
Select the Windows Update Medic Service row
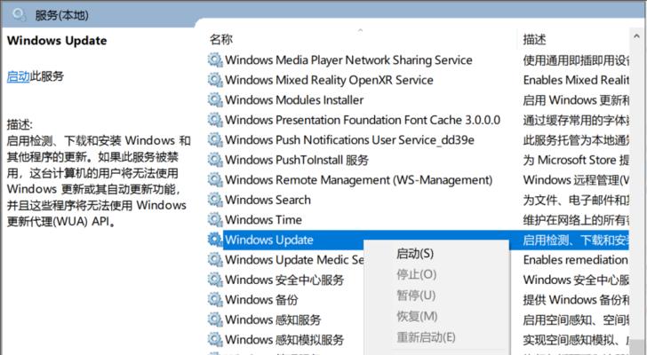[294, 260]
